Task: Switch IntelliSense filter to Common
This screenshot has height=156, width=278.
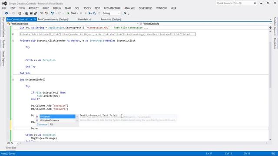Action: tap(42, 124)
